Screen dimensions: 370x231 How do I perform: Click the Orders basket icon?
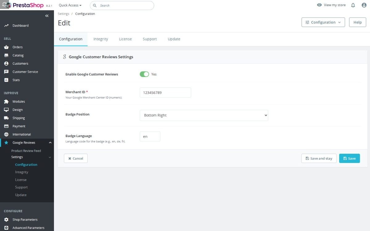coord(6,47)
